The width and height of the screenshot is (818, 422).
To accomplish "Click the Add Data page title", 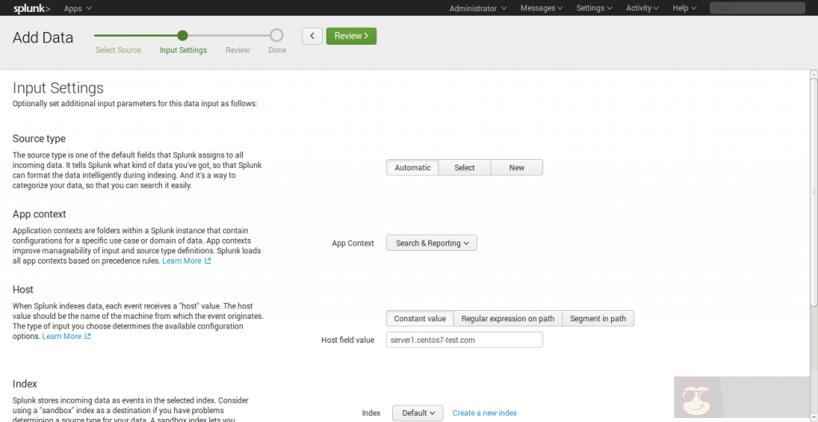I will pos(43,38).
